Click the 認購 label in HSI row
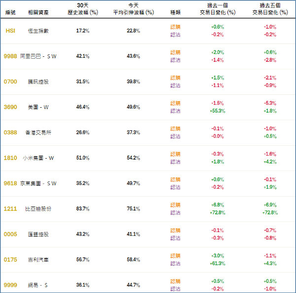Viewport: 296px width, 293px height. 175,27
